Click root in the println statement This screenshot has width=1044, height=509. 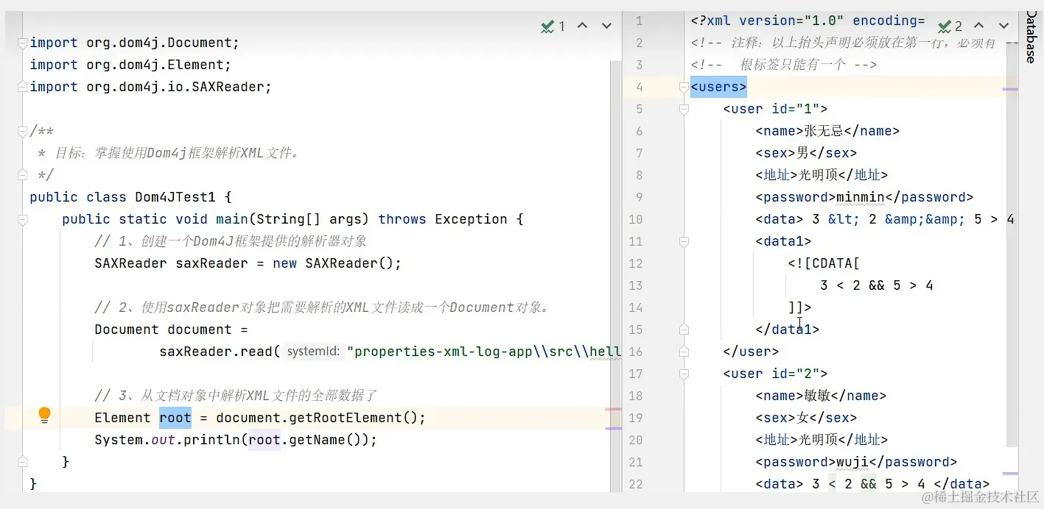[264, 440]
